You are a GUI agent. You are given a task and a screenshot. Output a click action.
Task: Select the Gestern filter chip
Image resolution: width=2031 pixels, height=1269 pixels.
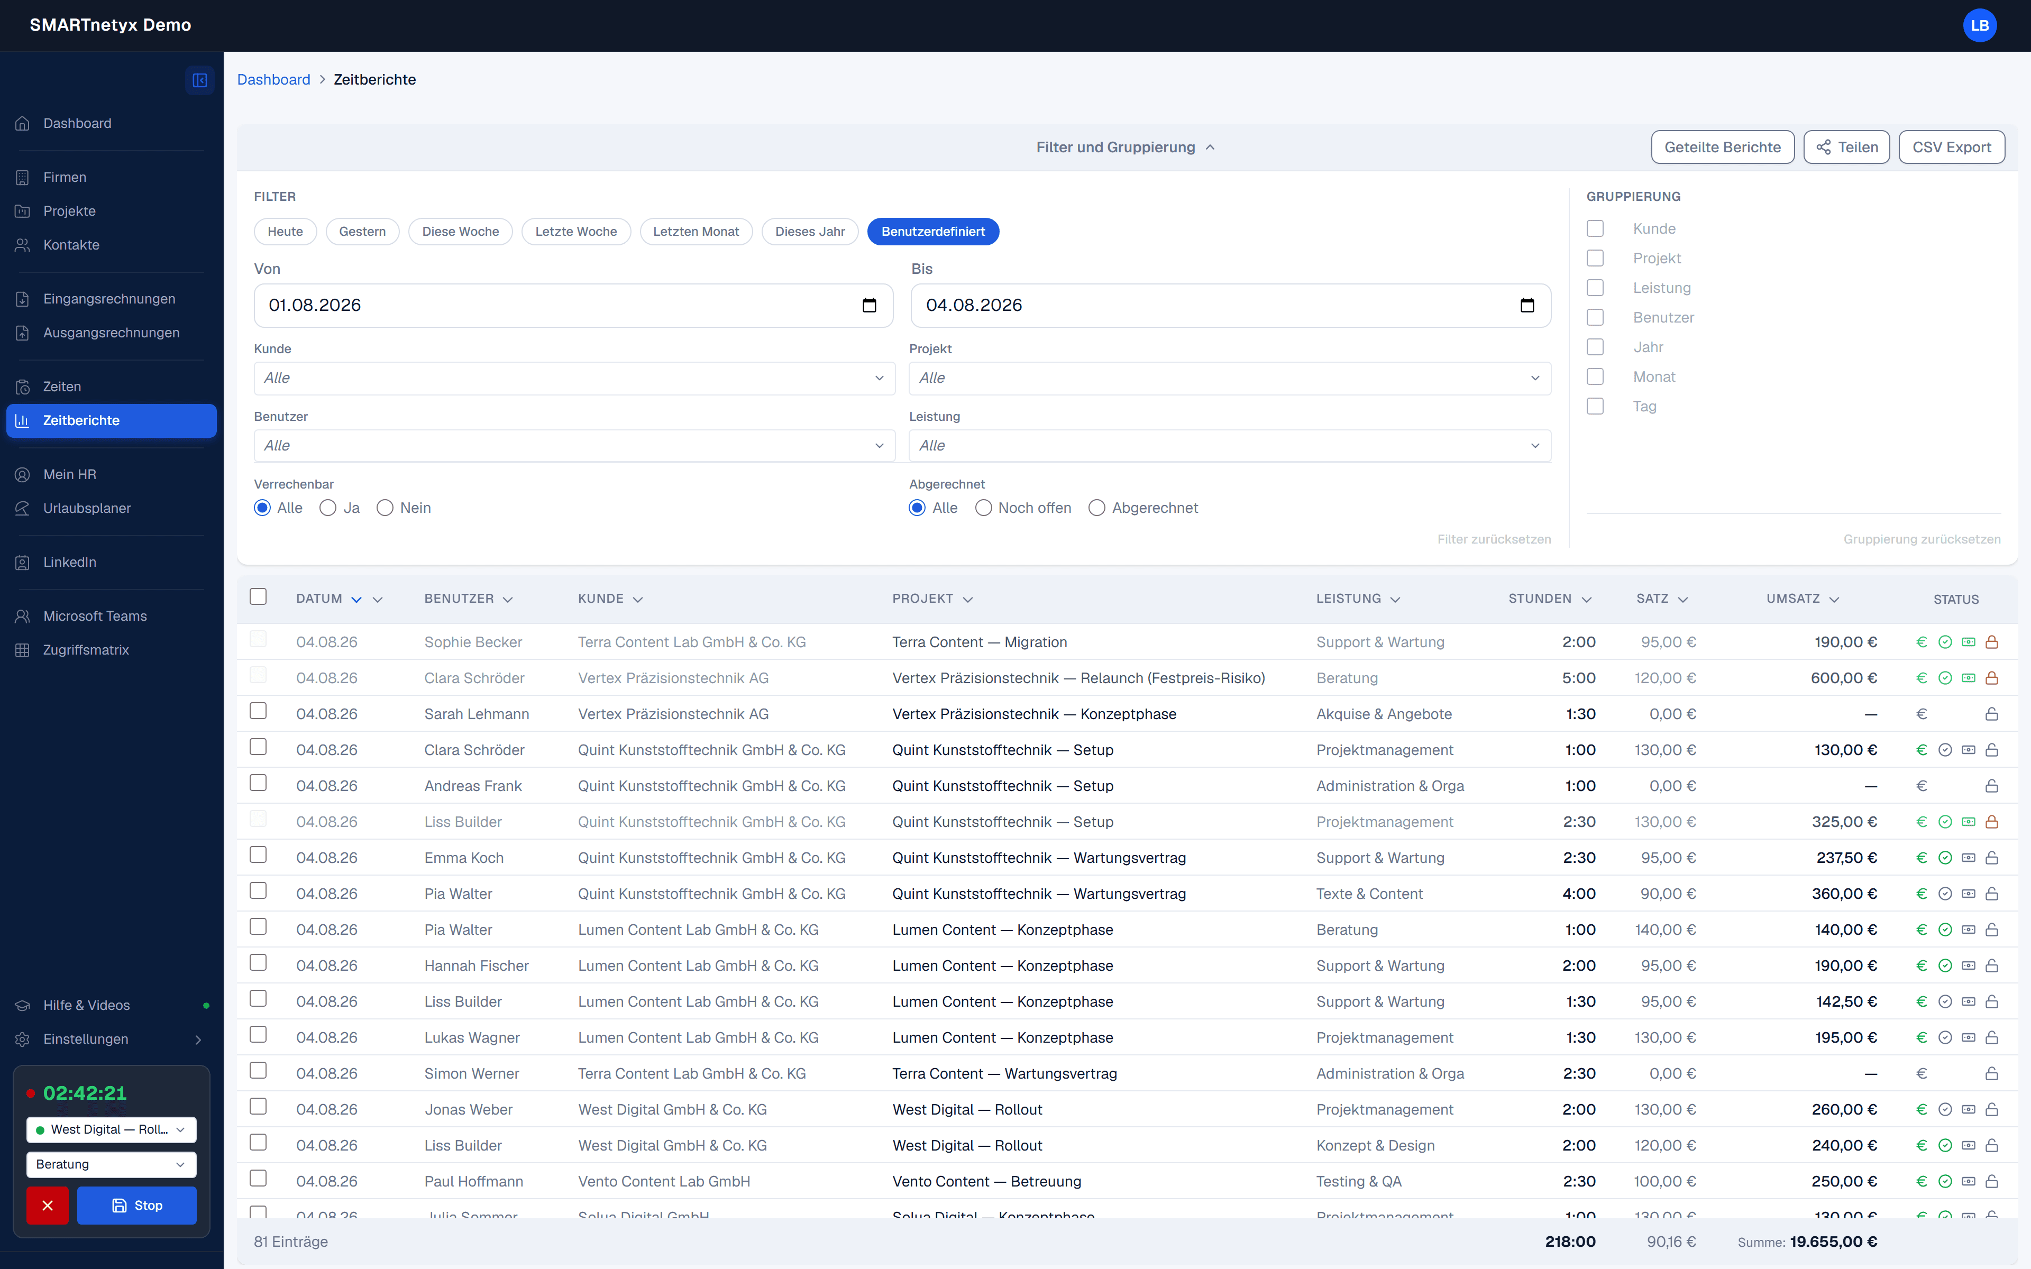pyautogui.click(x=362, y=232)
